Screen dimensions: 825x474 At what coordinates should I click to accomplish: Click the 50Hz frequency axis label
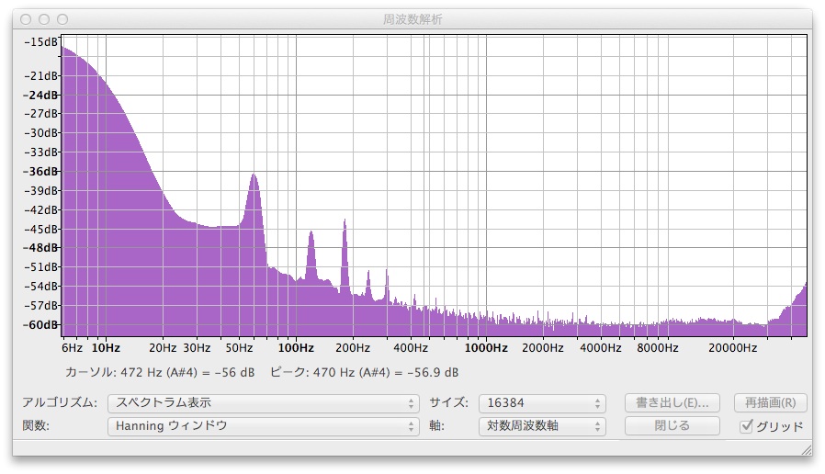240,348
